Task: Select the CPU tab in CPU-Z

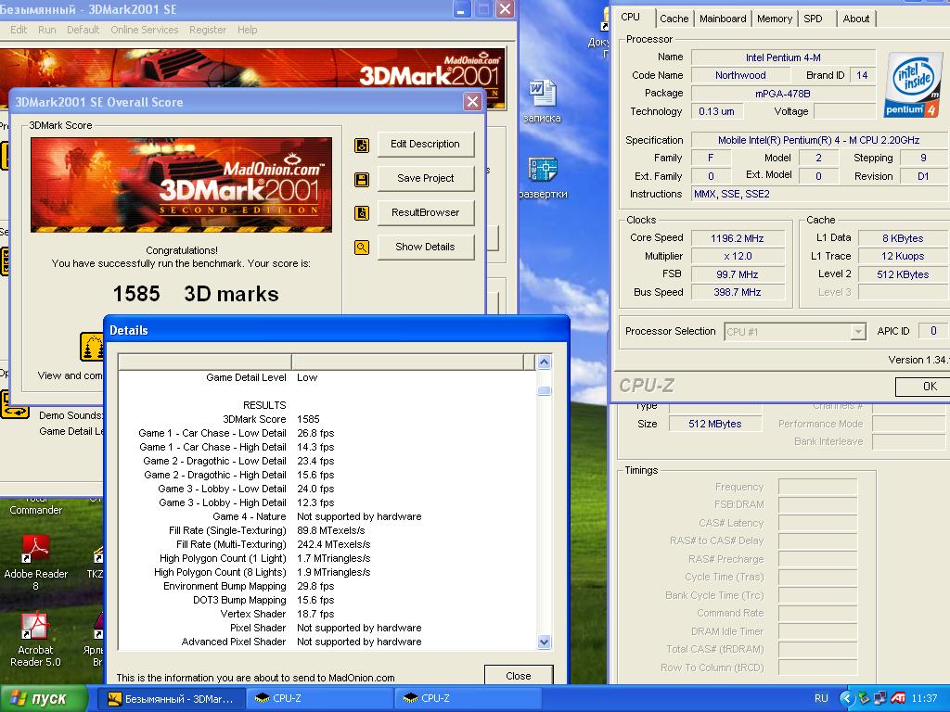Action: (x=631, y=17)
